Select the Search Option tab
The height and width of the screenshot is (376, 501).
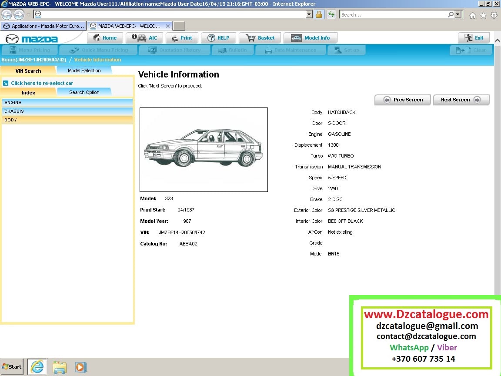[x=84, y=92]
